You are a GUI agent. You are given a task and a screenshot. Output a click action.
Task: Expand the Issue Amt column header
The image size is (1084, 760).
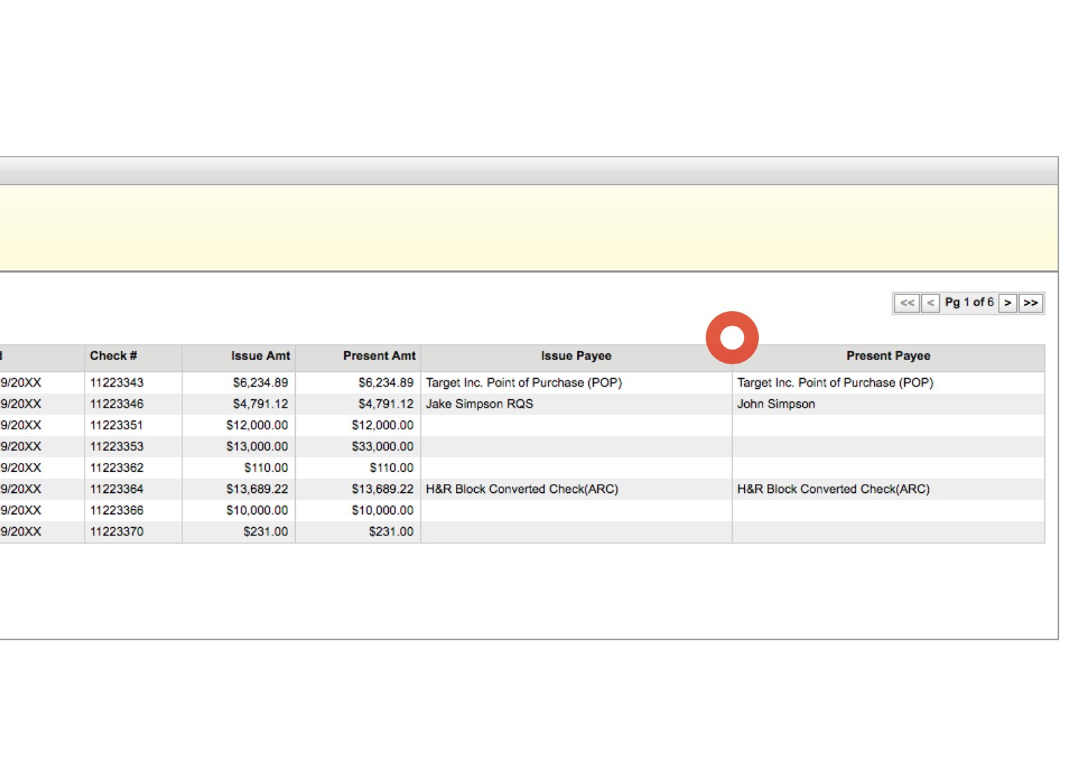coord(261,356)
